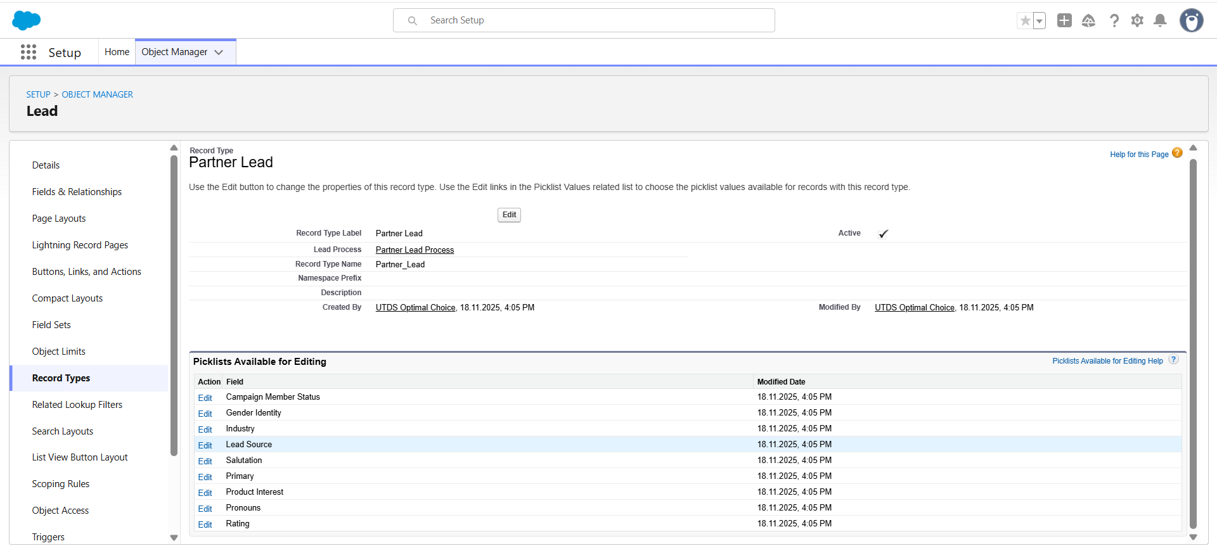Expand the Object Manager tab chevron
Image resolution: width=1217 pixels, height=553 pixels.
219,52
